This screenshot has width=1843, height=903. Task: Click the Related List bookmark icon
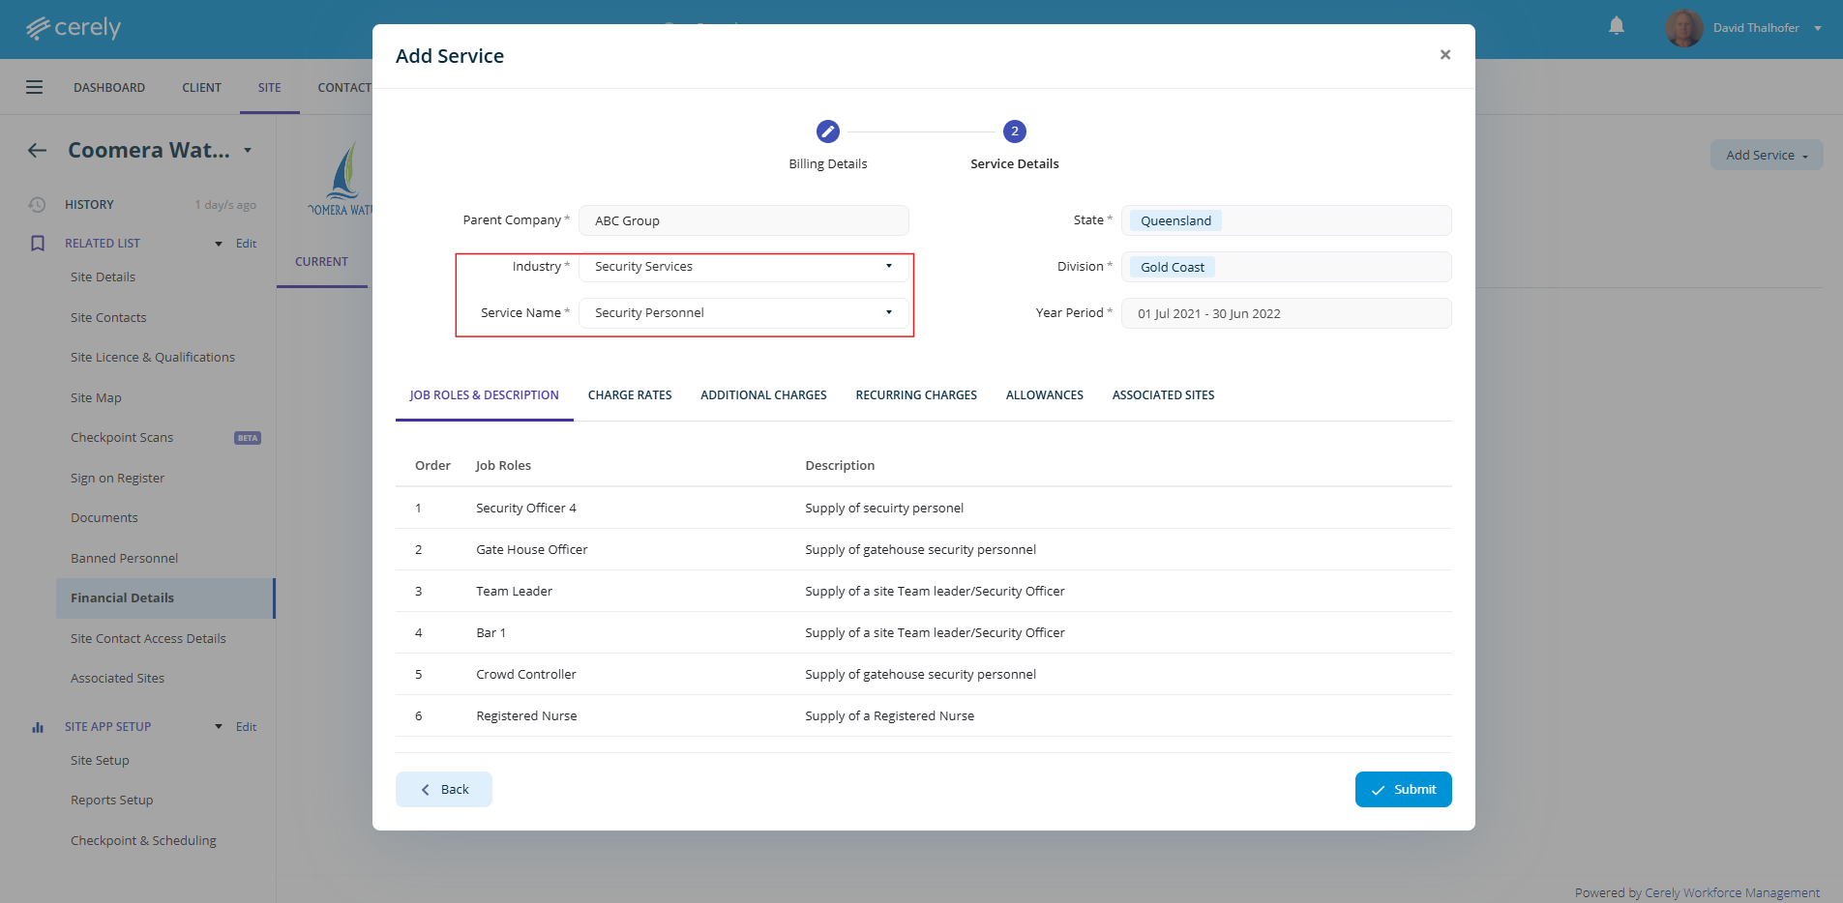coord(38,244)
